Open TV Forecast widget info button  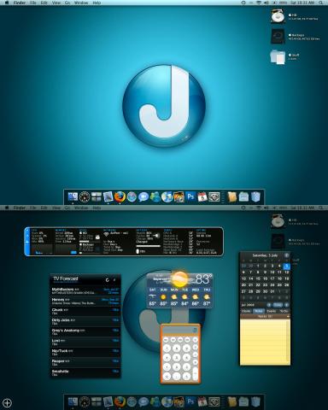(114, 280)
